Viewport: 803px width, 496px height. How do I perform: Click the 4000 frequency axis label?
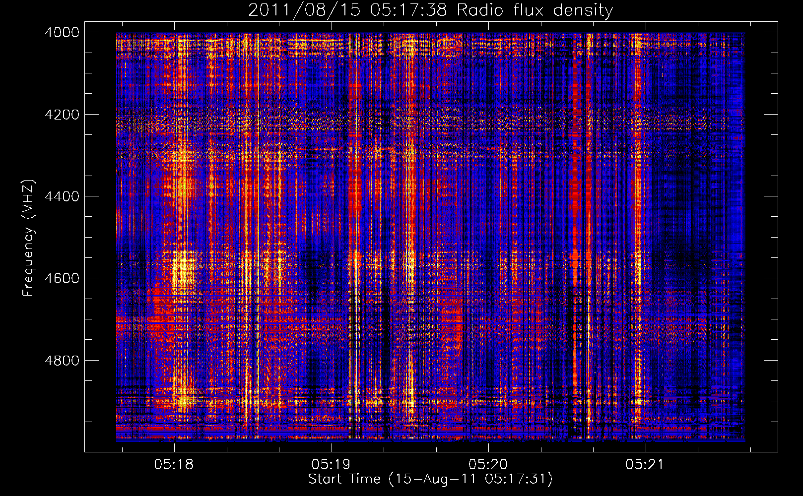(62, 32)
